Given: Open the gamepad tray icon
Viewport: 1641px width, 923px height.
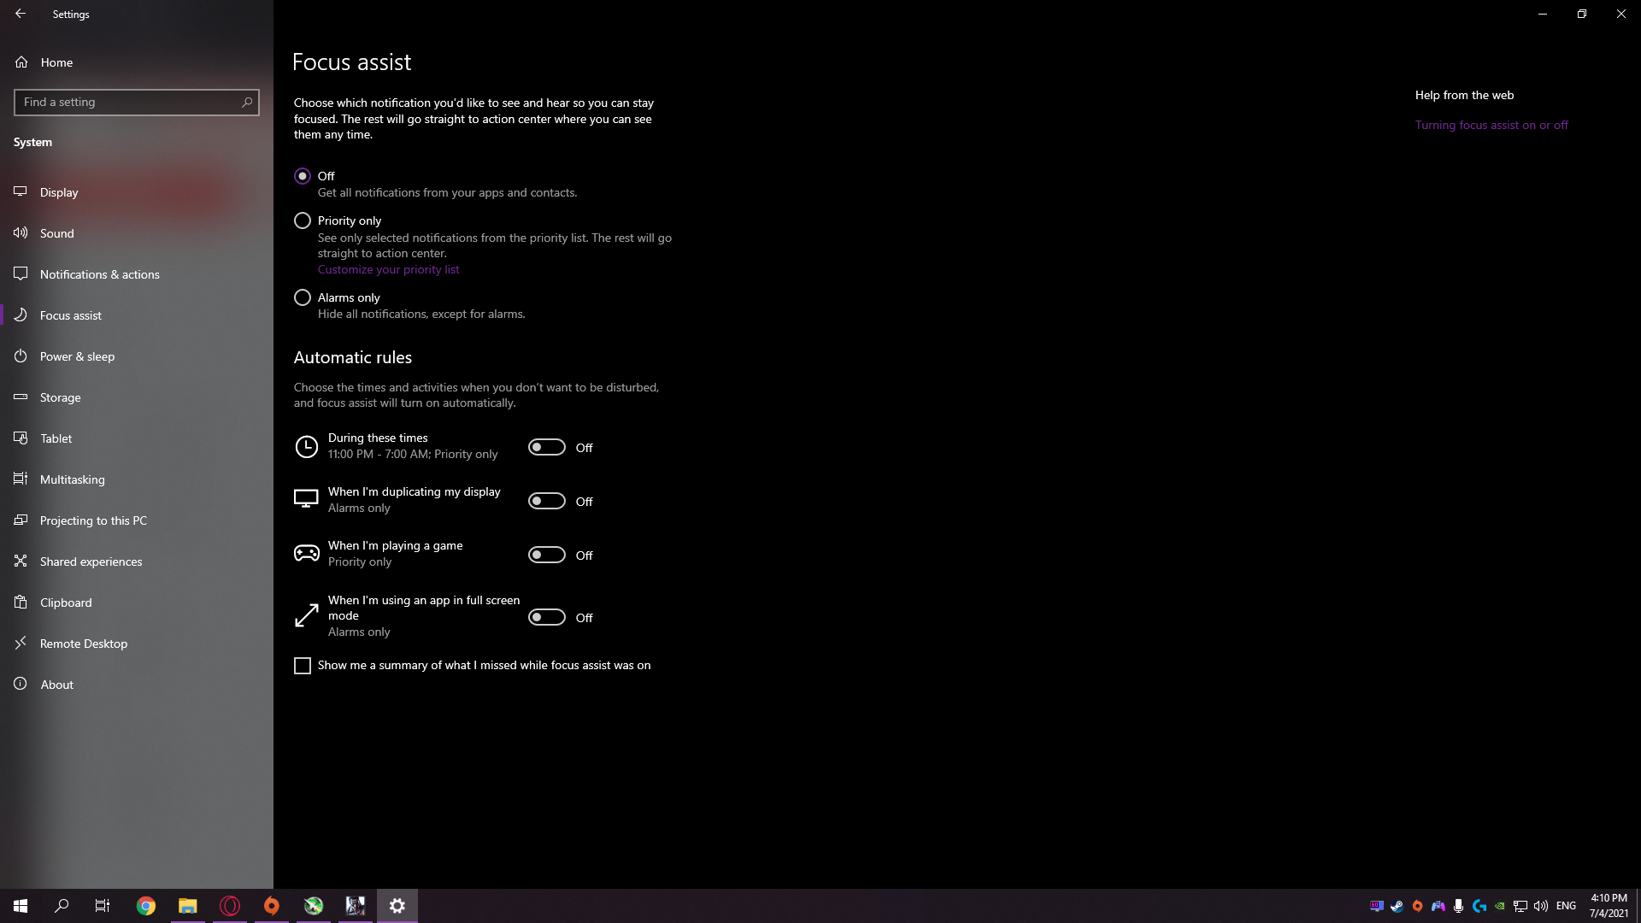Looking at the screenshot, I should 1438,906.
